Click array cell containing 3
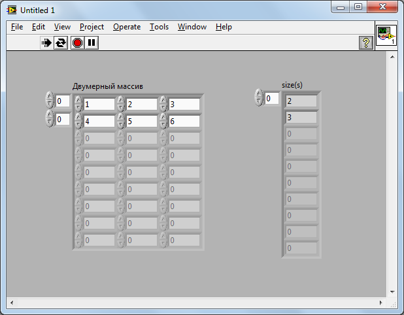This screenshot has width=404, height=315. click(x=184, y=105)
